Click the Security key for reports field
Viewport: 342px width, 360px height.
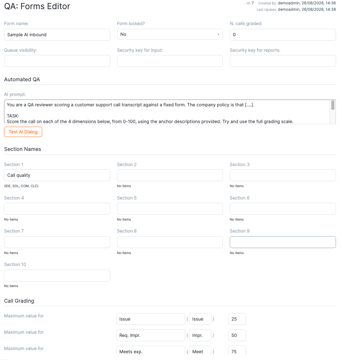(x=283, y=61)
